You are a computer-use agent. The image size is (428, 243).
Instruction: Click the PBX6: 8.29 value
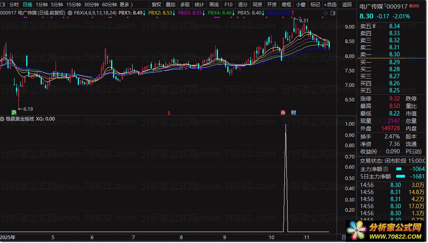click(x=279, y=13)
